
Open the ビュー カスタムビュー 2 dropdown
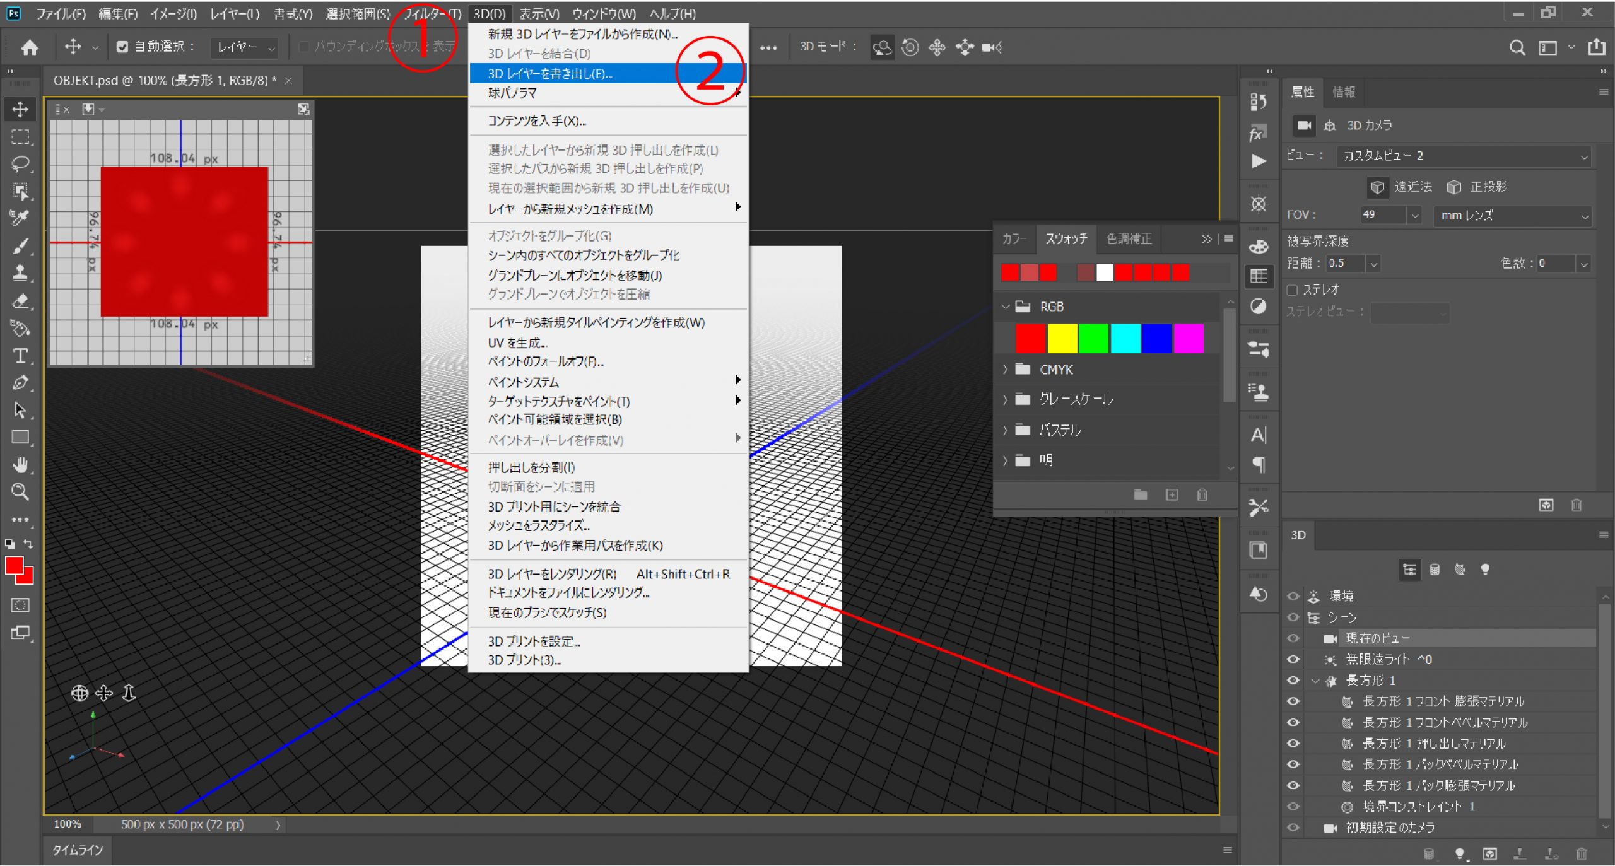click(1464, 156)
